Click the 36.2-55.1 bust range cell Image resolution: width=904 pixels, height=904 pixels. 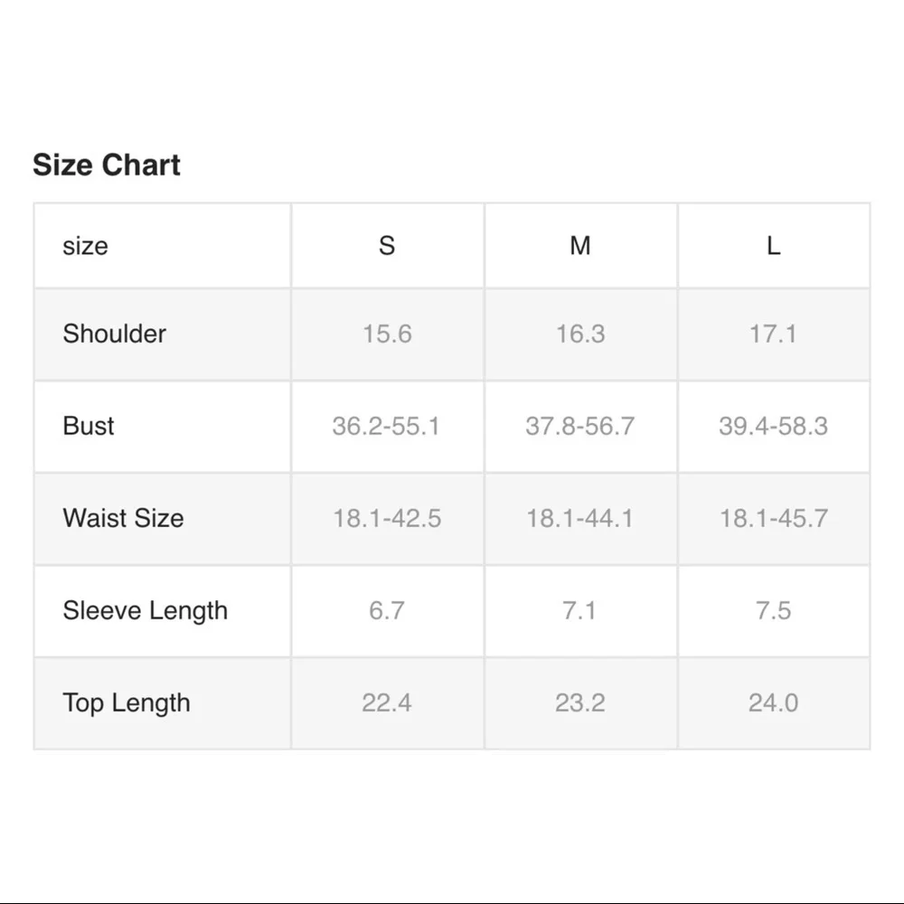(x=386, y=426)
